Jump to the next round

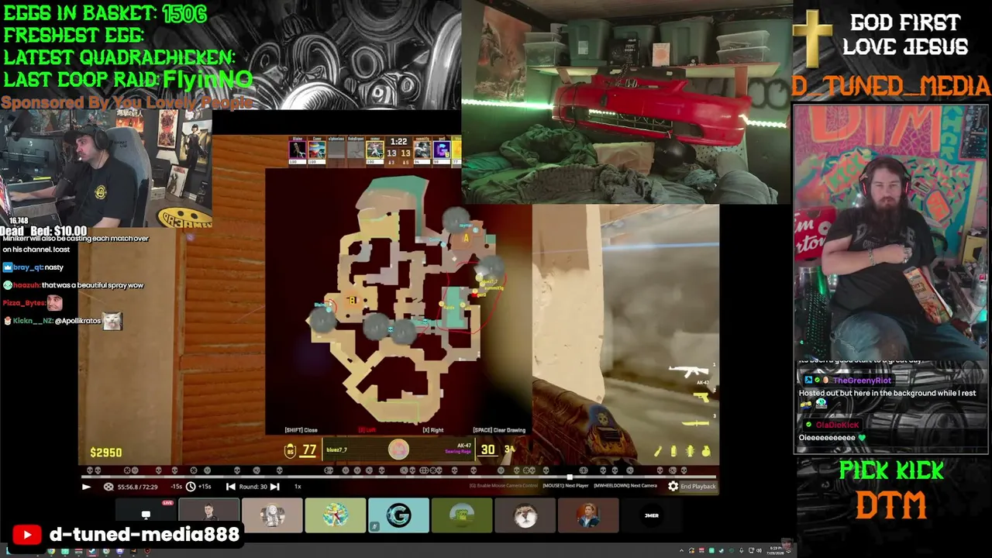click(274, 487)
